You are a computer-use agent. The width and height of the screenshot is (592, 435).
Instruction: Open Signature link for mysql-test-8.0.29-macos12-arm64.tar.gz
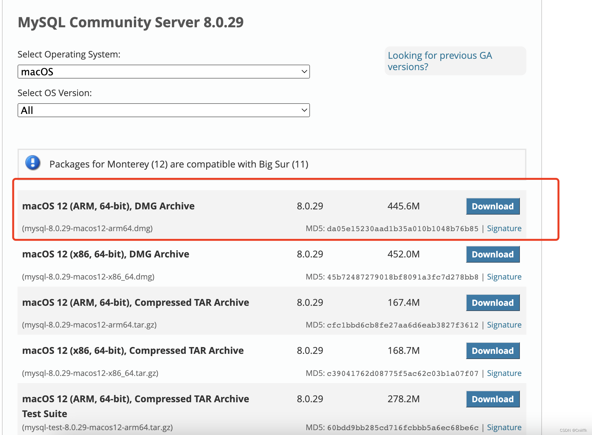(504, 427)
